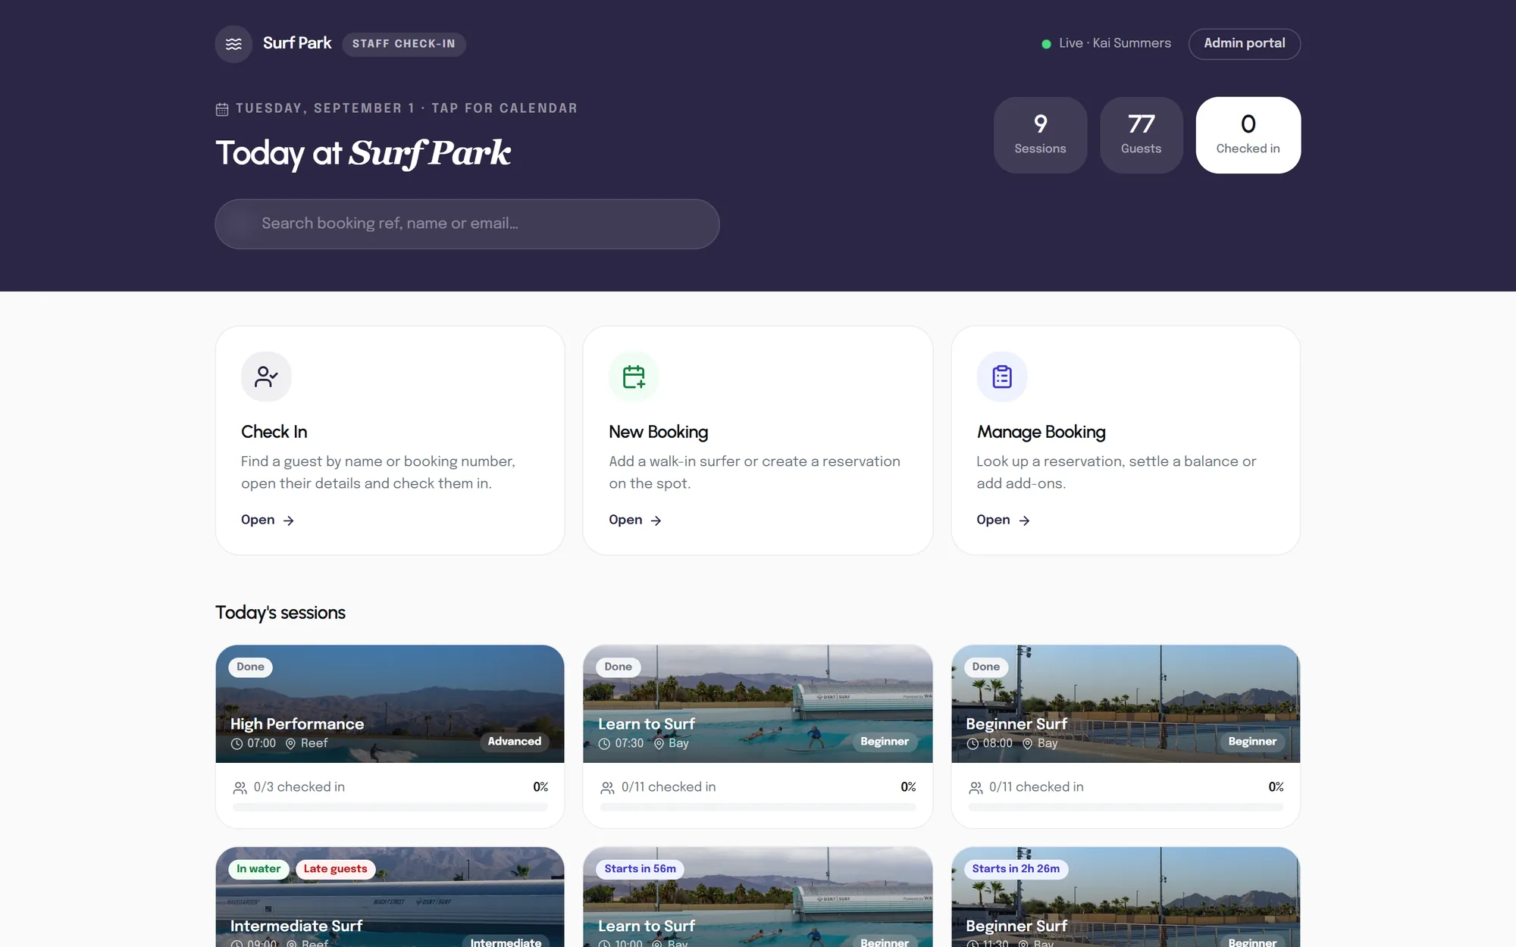Click the 0/3 checked in text
Viewport: 1516px width, 947px height.
[299, 787]
